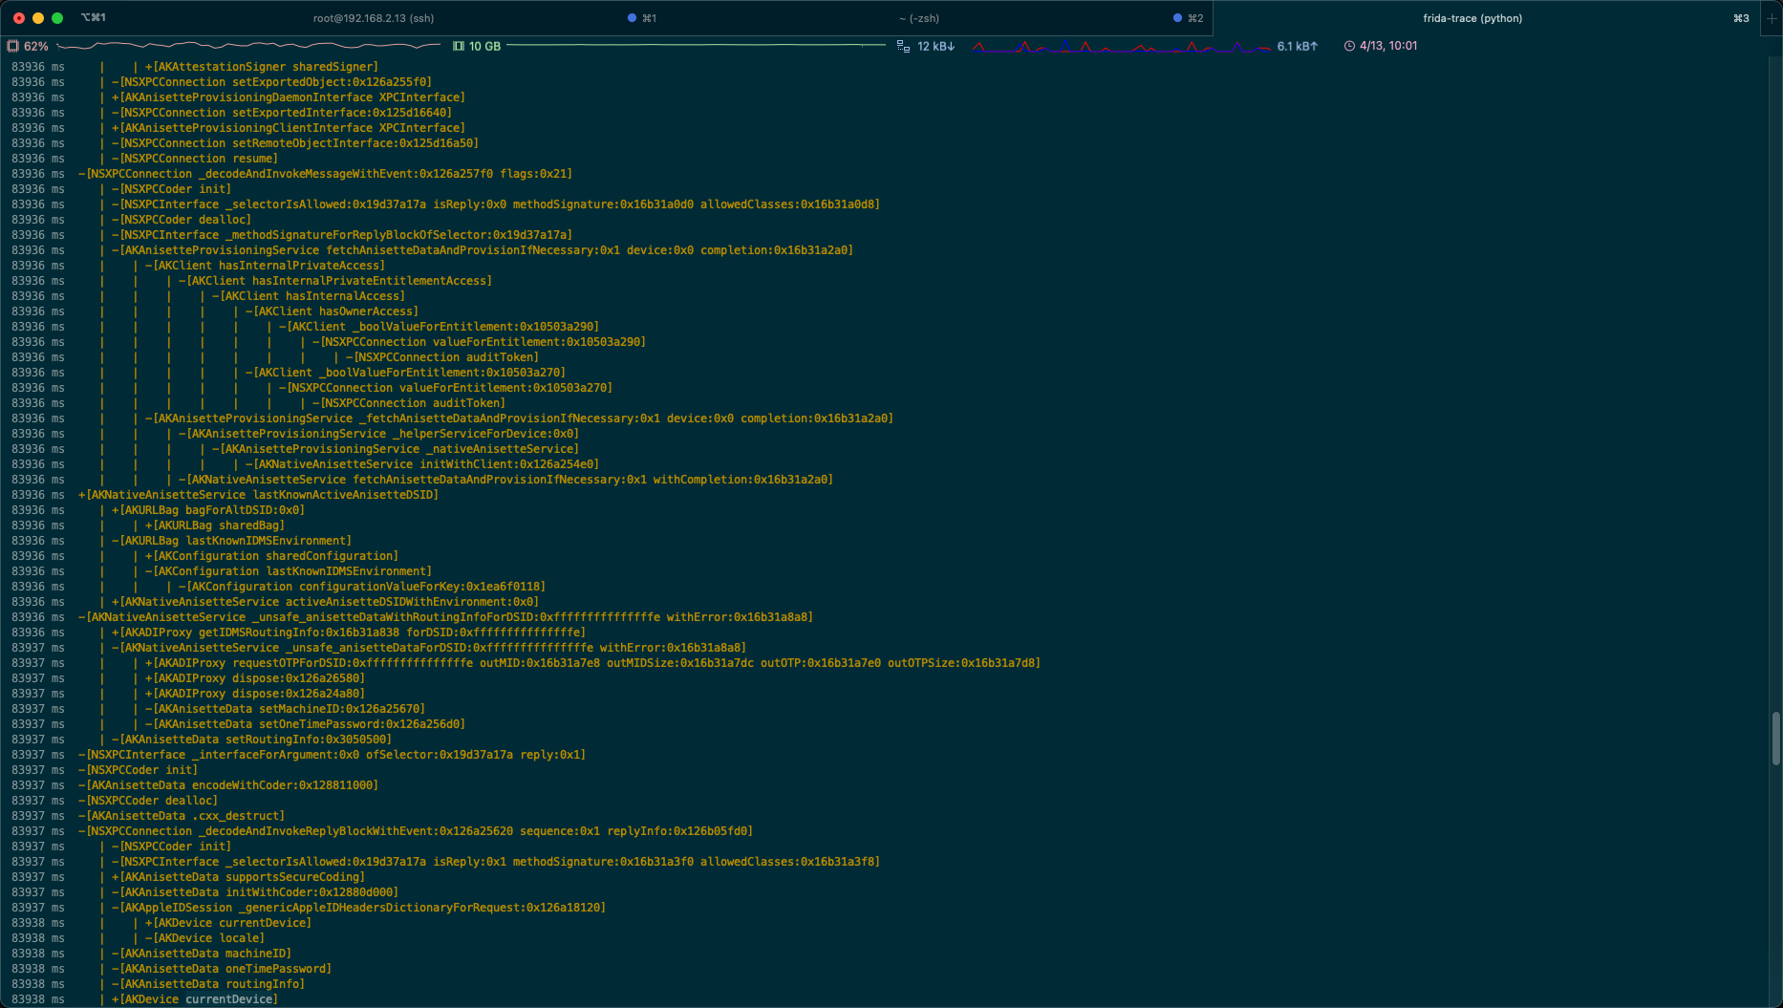The image size is (1783, 1008).
Task: Click -[AKDevice locale] line
Action: 205,938
